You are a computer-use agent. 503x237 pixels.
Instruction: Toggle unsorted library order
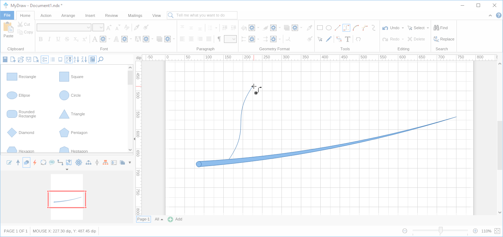69,59
